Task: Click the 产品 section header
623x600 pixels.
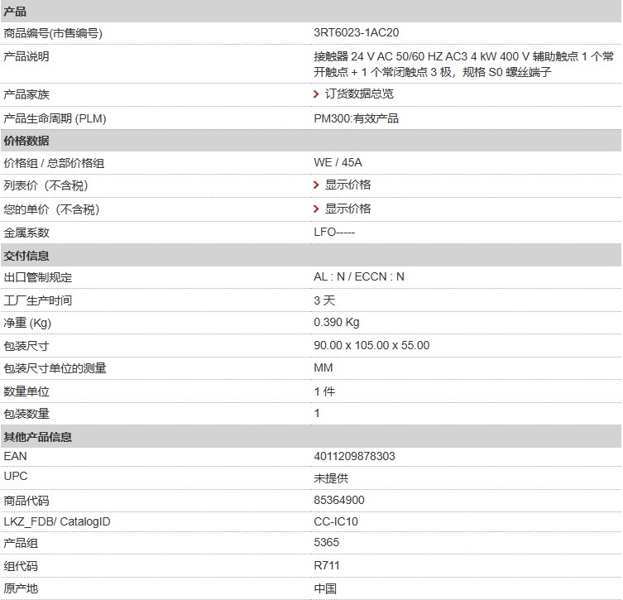Action: [15, 12]
